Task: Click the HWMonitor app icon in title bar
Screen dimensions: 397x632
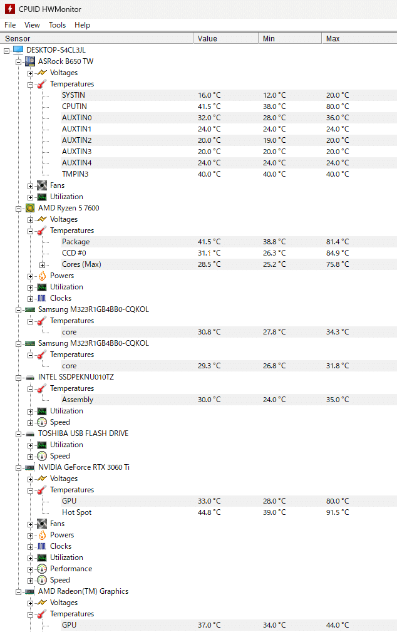Action: tap(9, 9)
